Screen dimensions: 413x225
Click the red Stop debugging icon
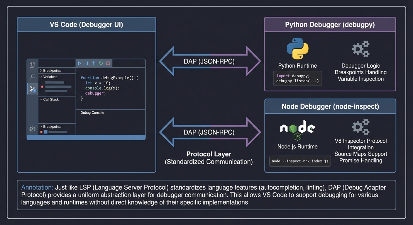[108, 63]
